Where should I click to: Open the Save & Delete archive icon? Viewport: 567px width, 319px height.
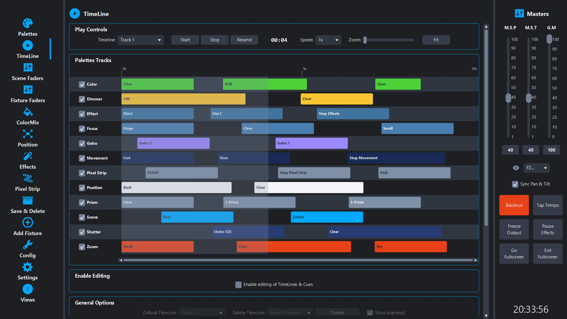[x=27, y=201]
